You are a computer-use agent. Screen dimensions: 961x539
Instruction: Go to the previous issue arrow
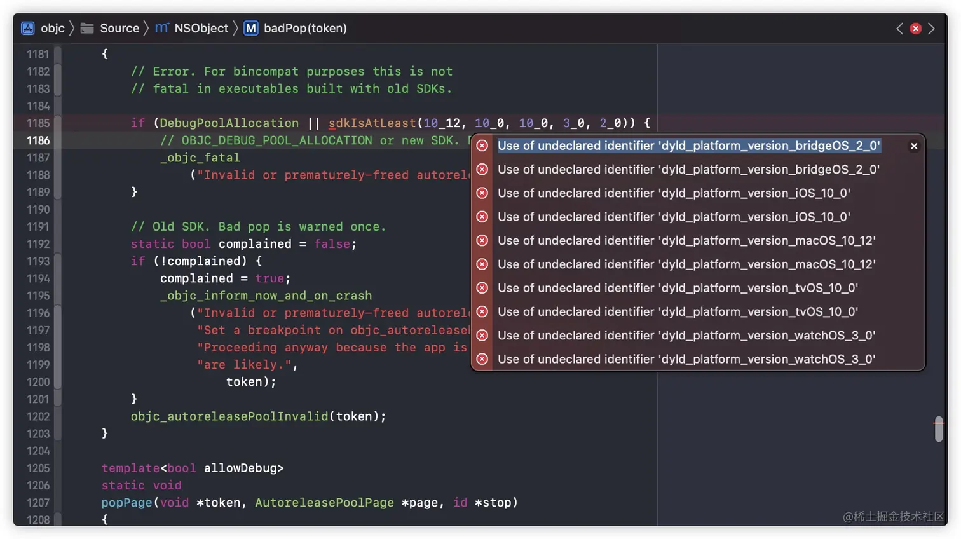coord(899,28)
